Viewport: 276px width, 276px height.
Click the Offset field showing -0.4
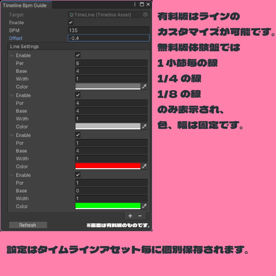(x=109, y=38)
